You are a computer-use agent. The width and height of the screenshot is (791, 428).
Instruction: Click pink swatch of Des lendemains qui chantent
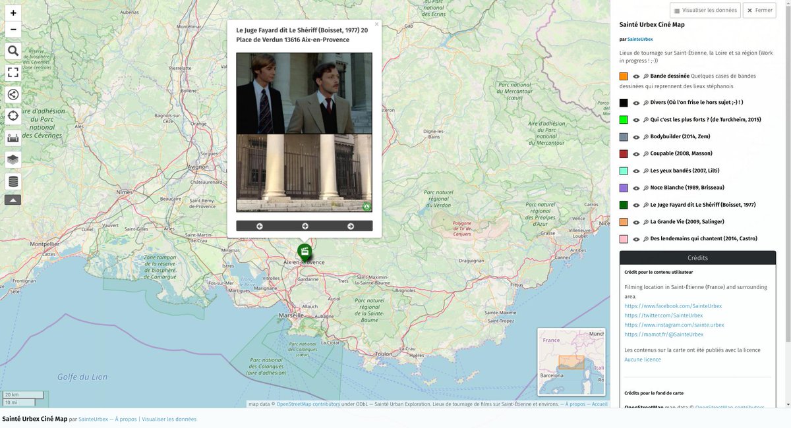[624, 239]
